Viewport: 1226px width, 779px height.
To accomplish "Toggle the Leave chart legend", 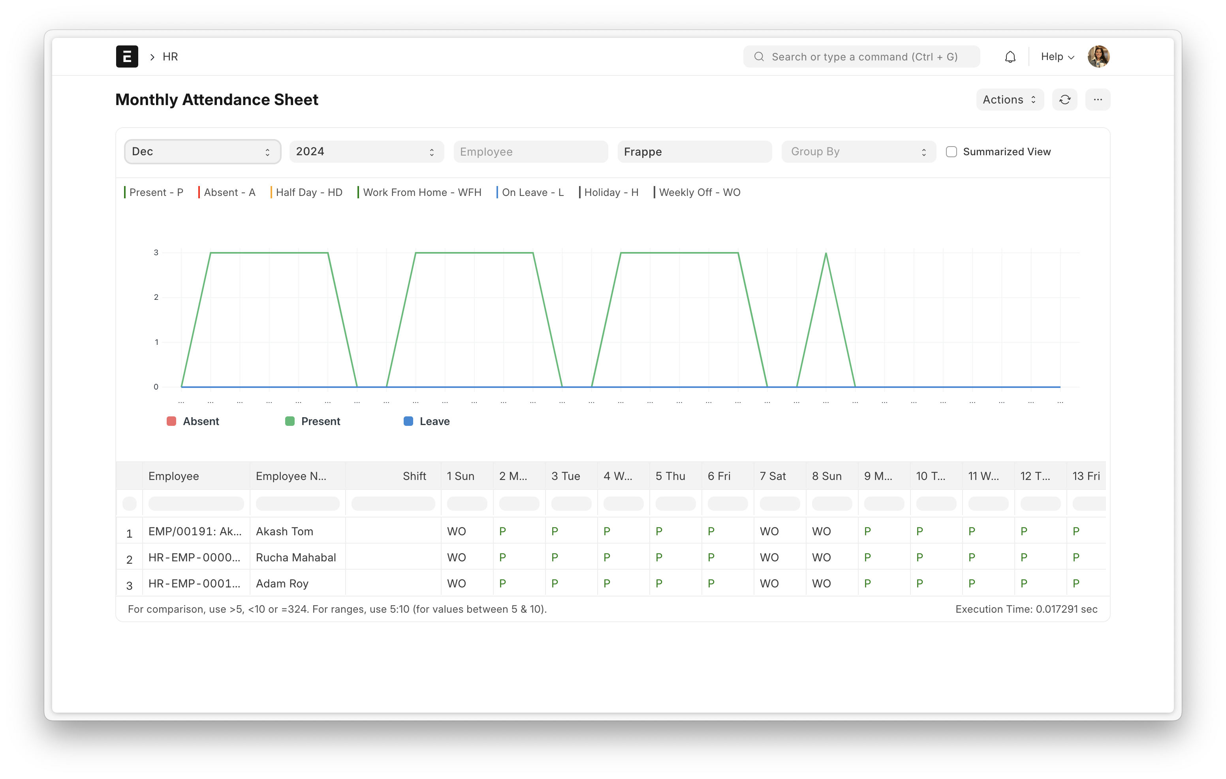I will pos(427,421).
